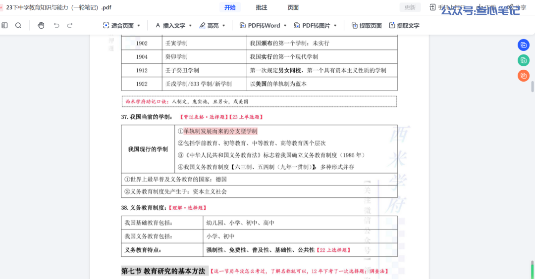The width and height of the screenshot is (535, 279).
Task: Click the fit page icon
Action: click(106, 26)
